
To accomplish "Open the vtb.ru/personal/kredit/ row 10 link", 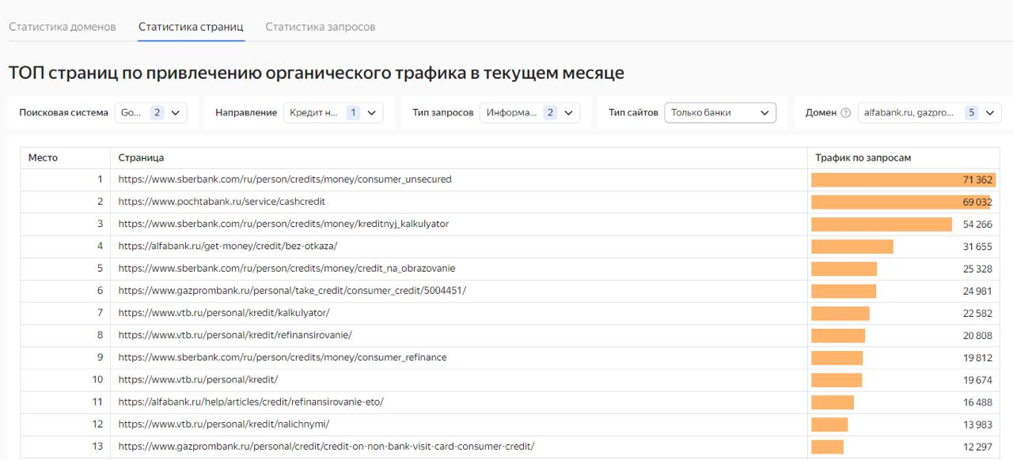I will (198, 379).
